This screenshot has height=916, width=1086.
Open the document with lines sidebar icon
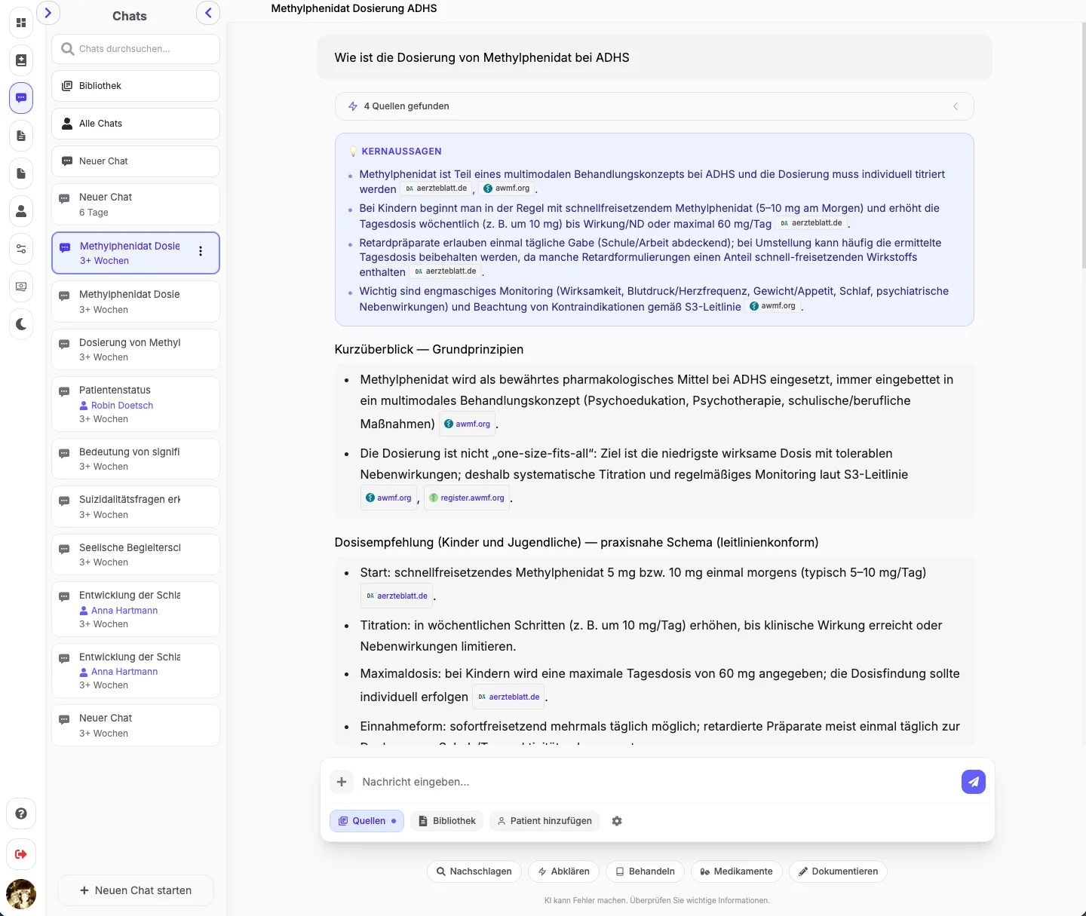(x=21, y=136)
